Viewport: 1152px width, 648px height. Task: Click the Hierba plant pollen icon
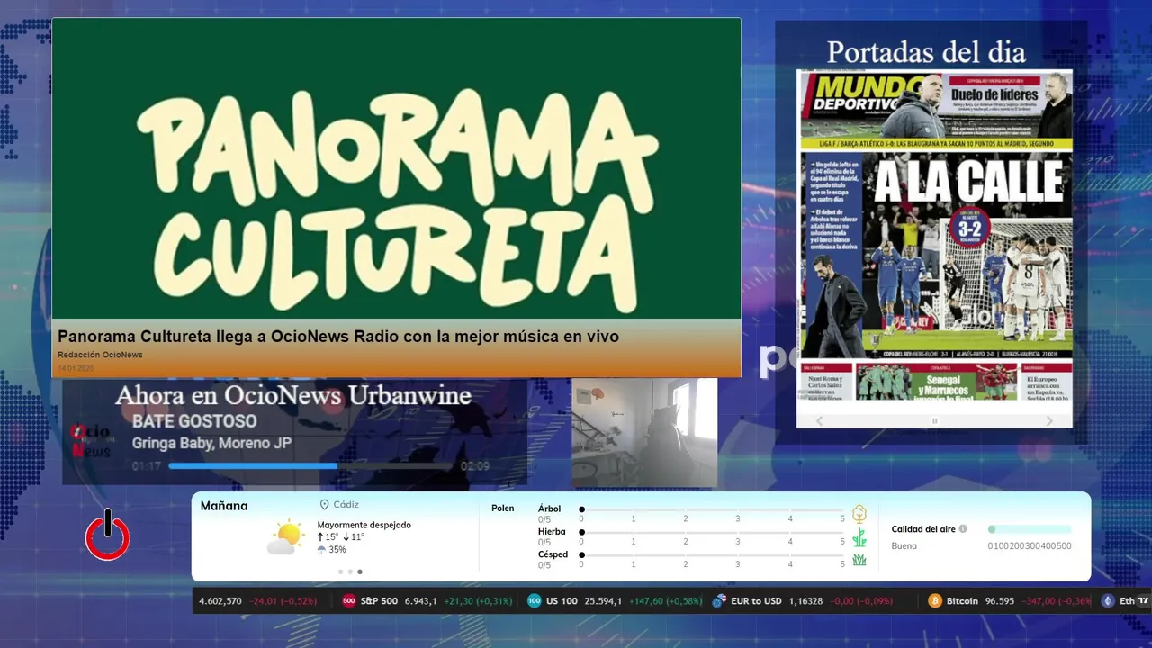pyautogui.click(x=859, y=537)
